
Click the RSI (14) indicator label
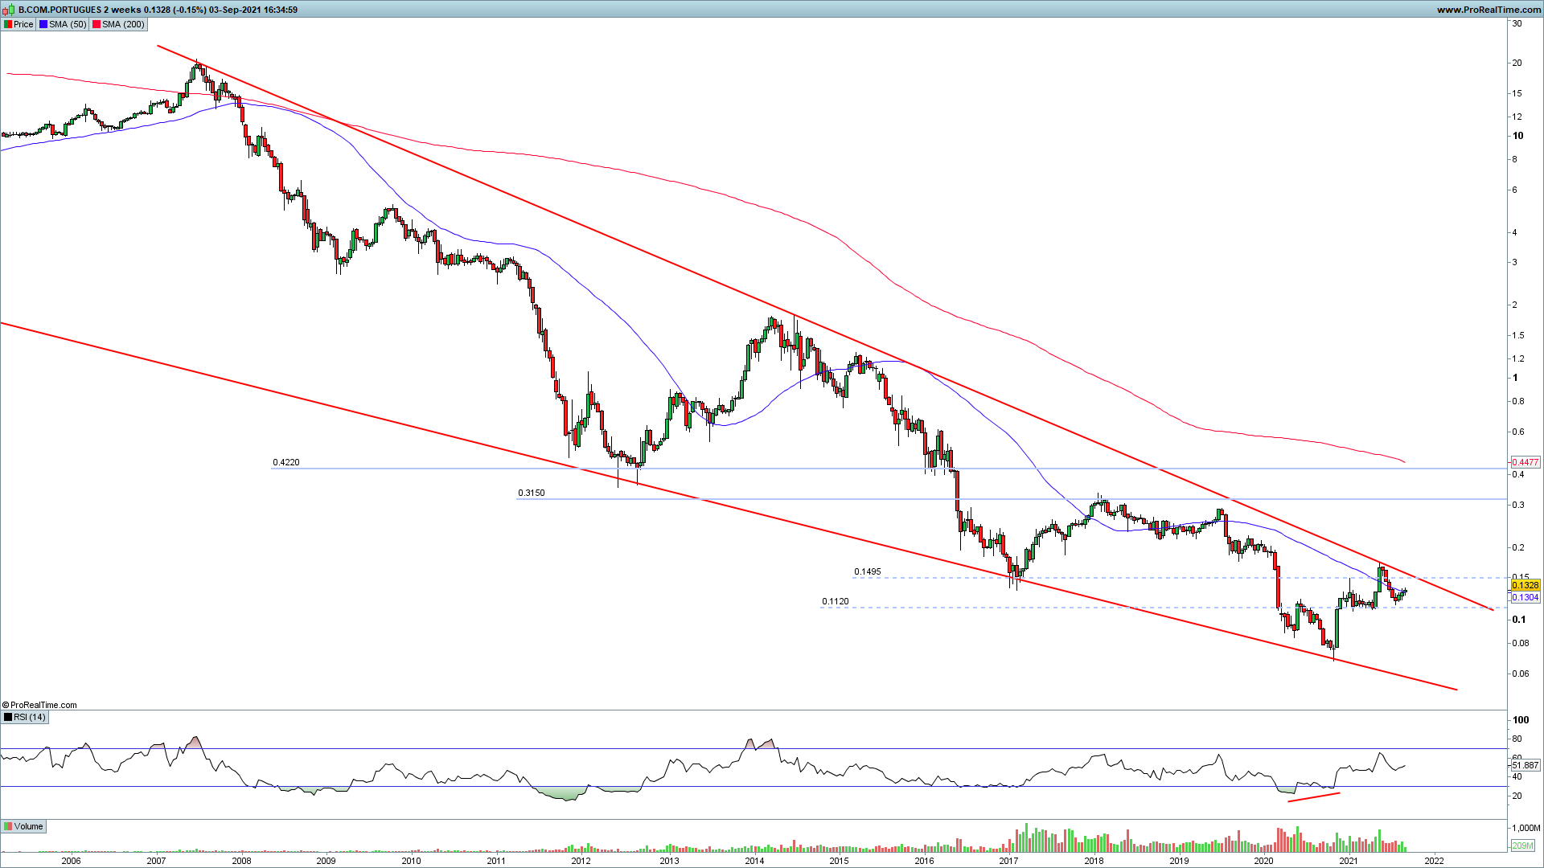[30, 717]
